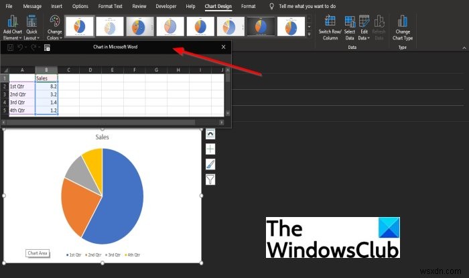Select the 4th Qtr cell
The height and width of the screenshot is (278, 469).
(22, 111)
